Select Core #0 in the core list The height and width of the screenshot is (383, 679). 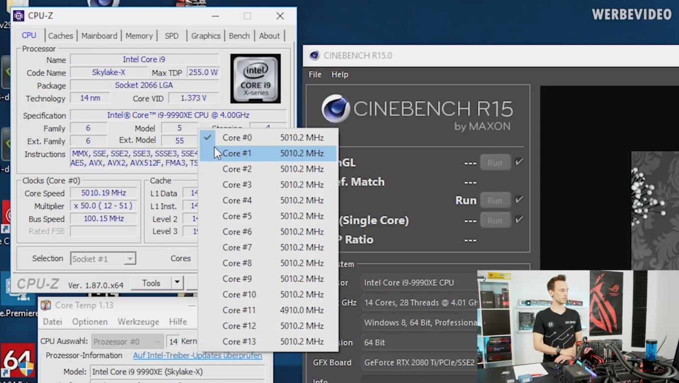pyautogui.click(x=268, y=138)
